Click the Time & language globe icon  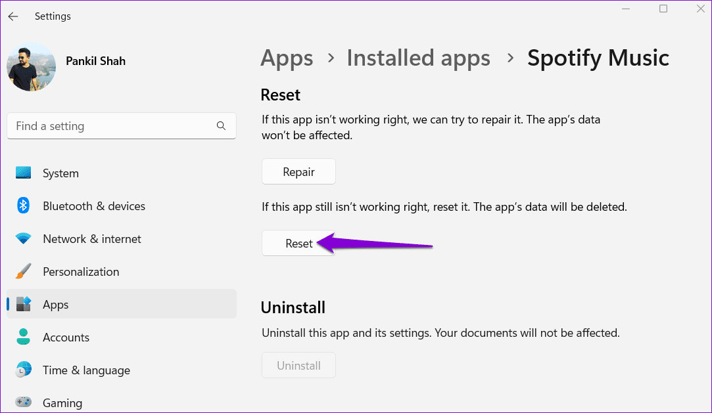(x=23, y=370)
